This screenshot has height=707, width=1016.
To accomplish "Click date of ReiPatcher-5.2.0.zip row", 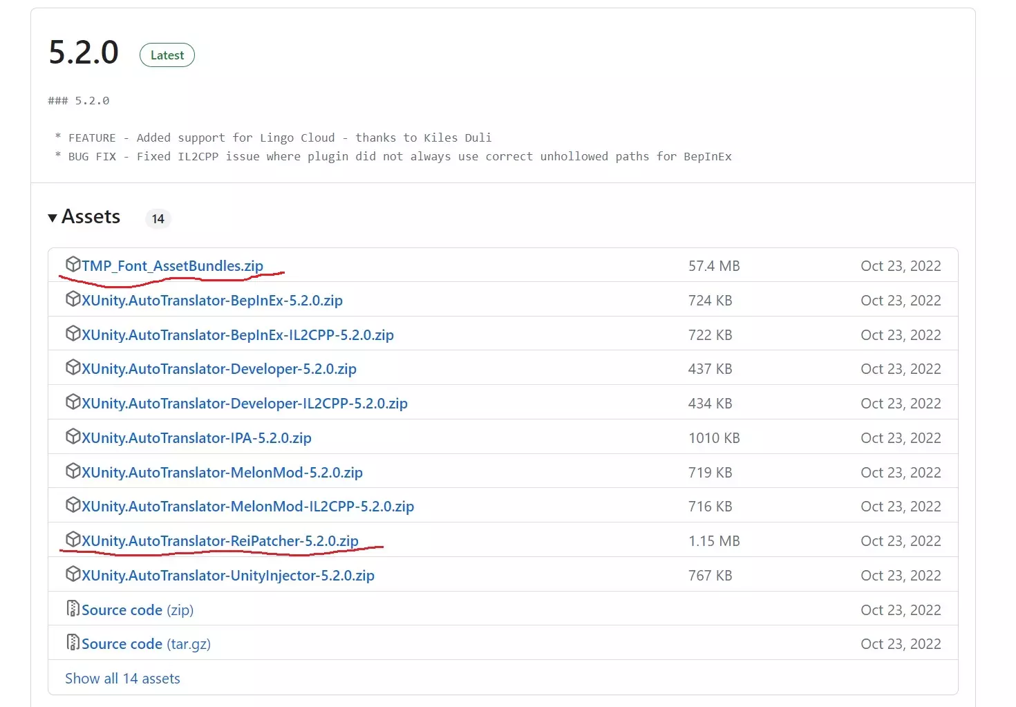I will [901, 541].
